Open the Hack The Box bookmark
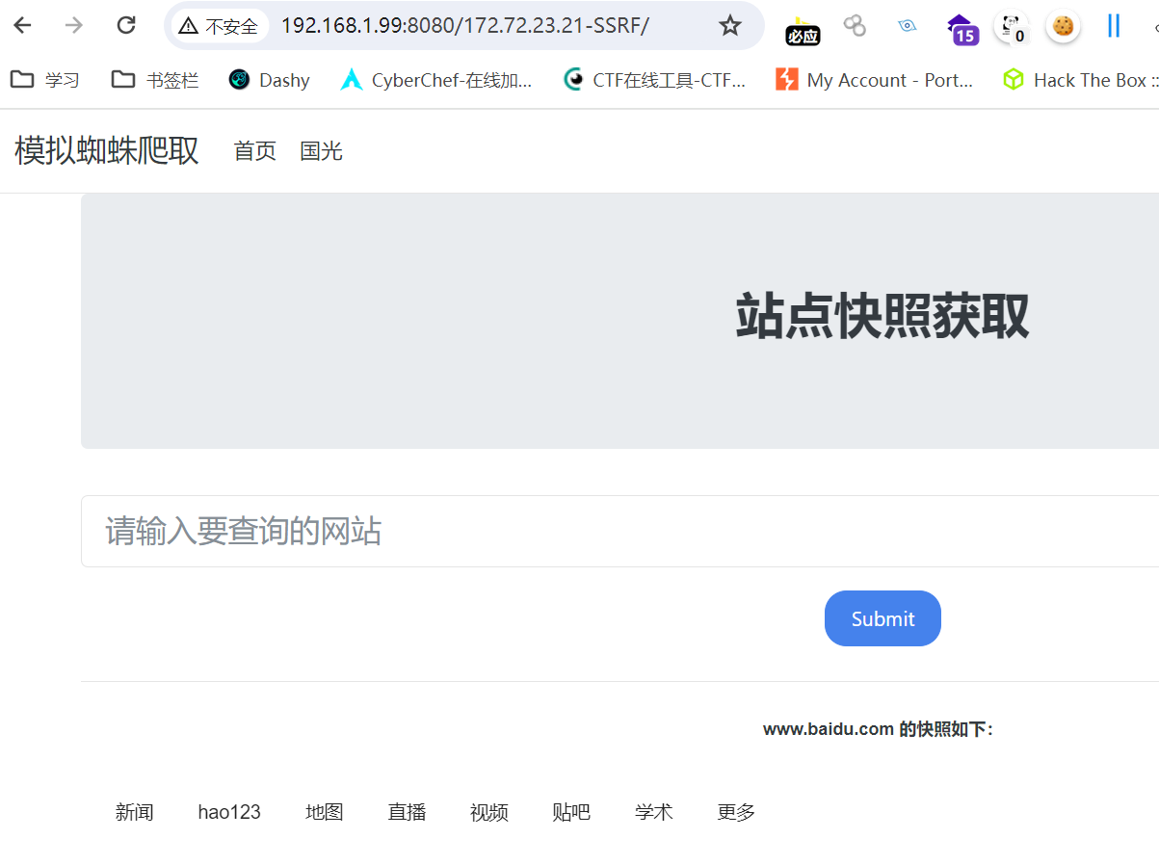Viewport: 1159px width, 865px height. tap(1079, 80)
